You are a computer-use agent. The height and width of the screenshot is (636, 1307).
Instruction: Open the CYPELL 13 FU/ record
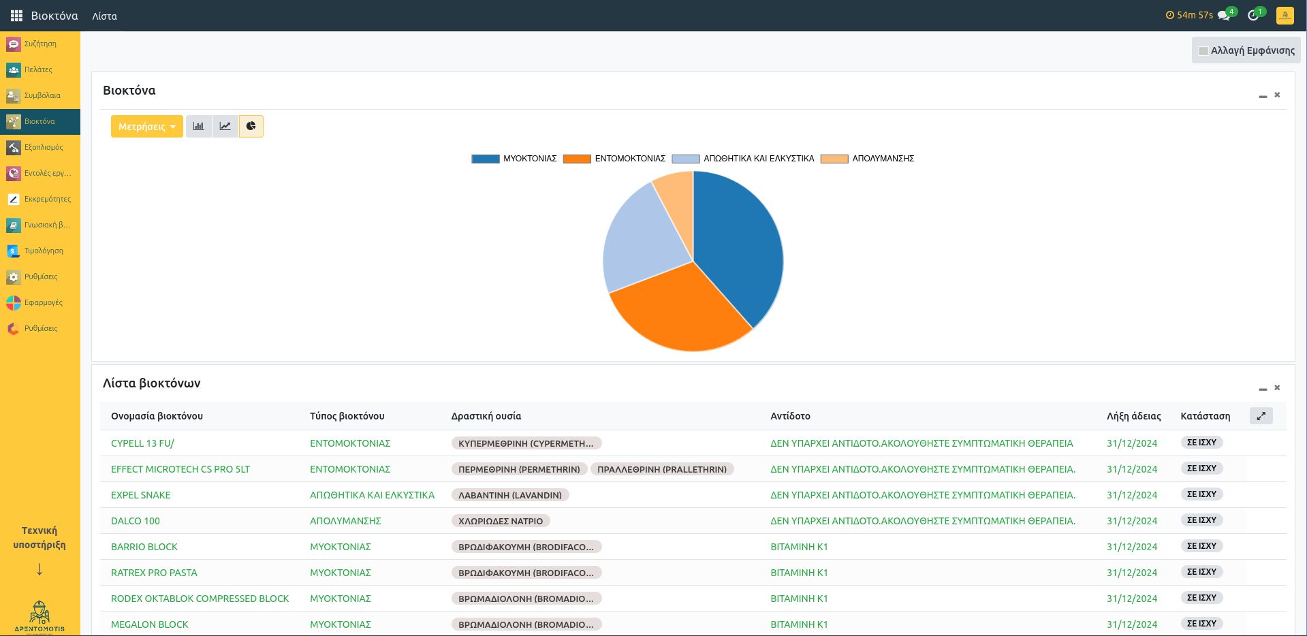(x=142, y=443)
